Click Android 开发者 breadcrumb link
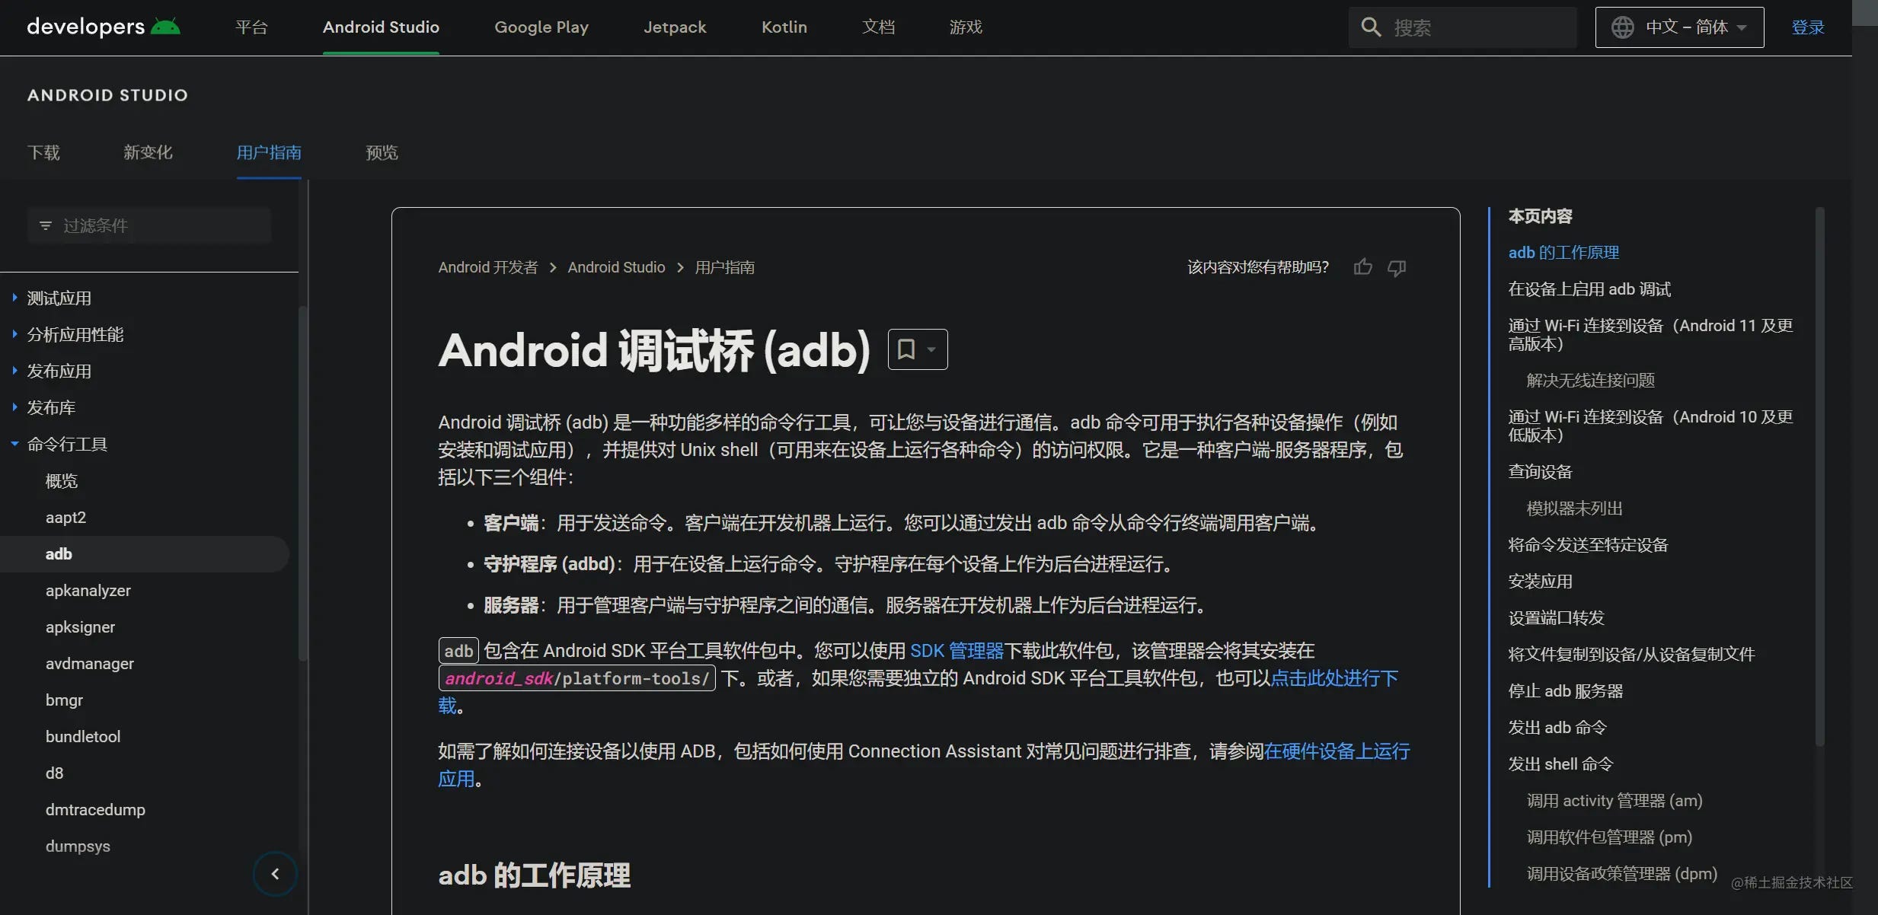1878x915 pixels. click(x=488, y=267)
